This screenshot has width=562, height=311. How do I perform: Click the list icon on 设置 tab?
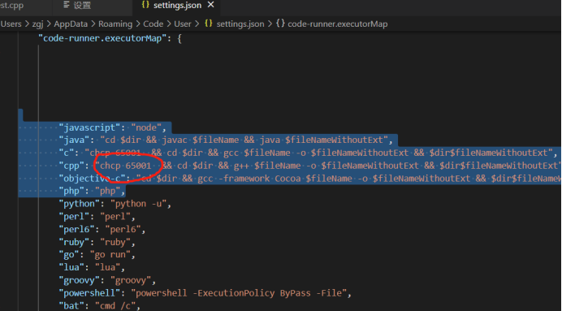coord(67,5)
